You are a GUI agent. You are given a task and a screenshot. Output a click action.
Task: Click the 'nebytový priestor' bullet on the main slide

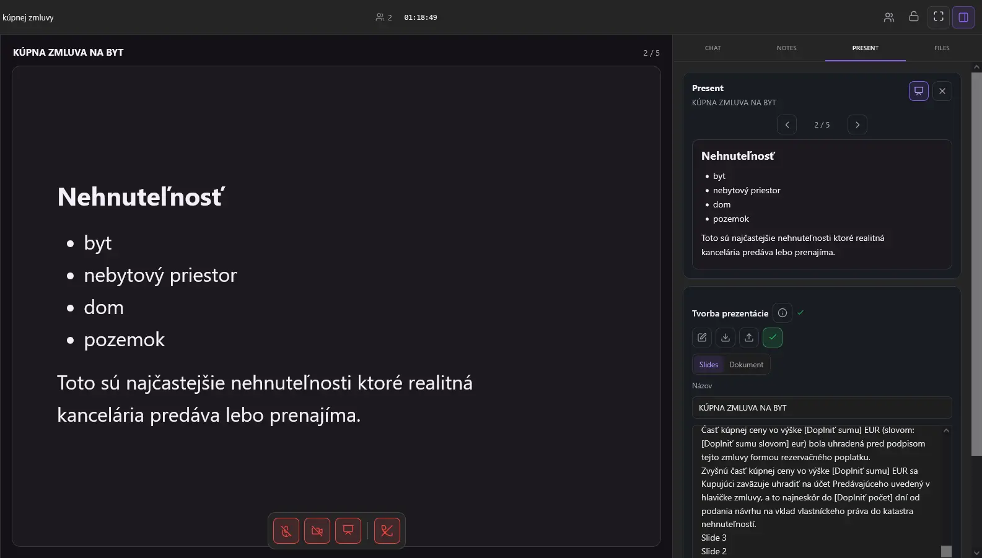tap(160, 275)
